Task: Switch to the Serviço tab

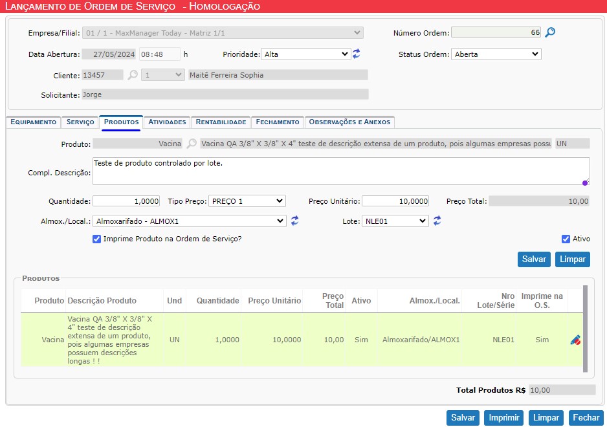Action: 80,122
